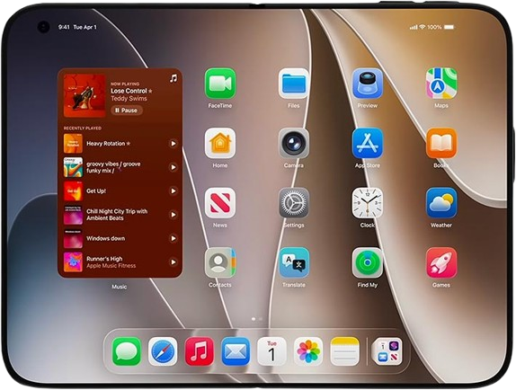This screenshot has width=516, height=390.
Task: Open the App Store
Action: coord(368,144)
